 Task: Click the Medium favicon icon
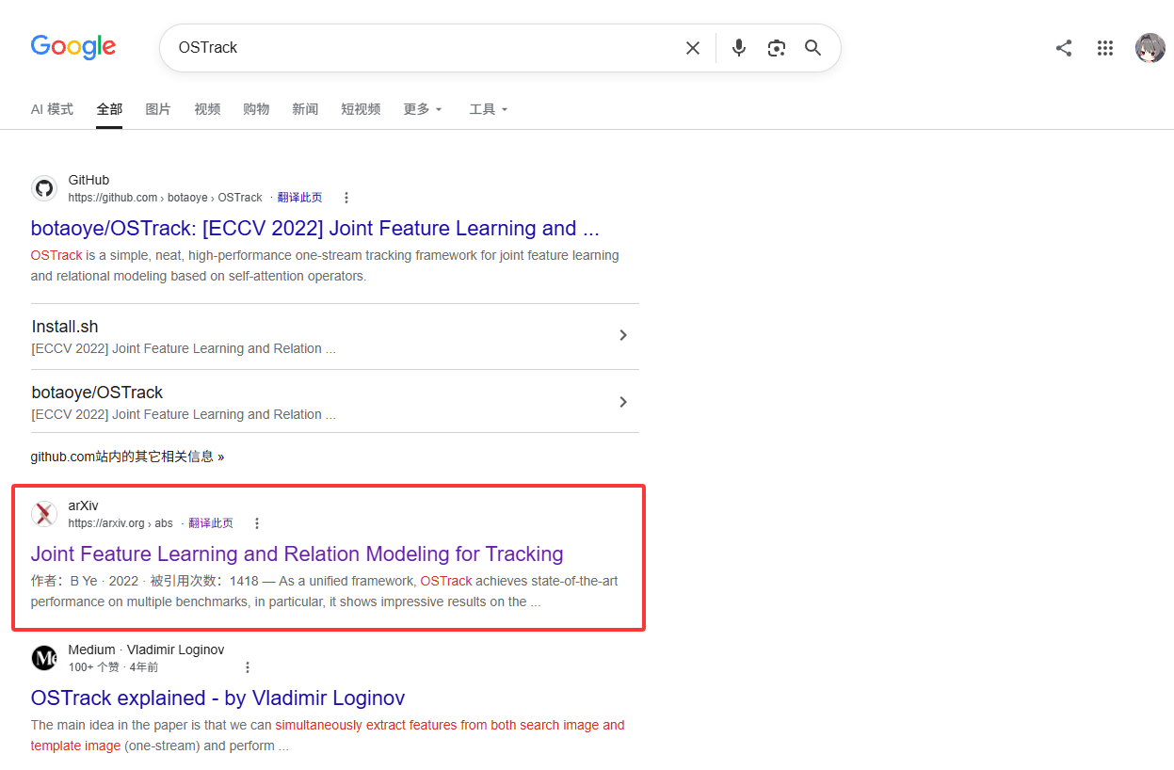tap(44, 658)
